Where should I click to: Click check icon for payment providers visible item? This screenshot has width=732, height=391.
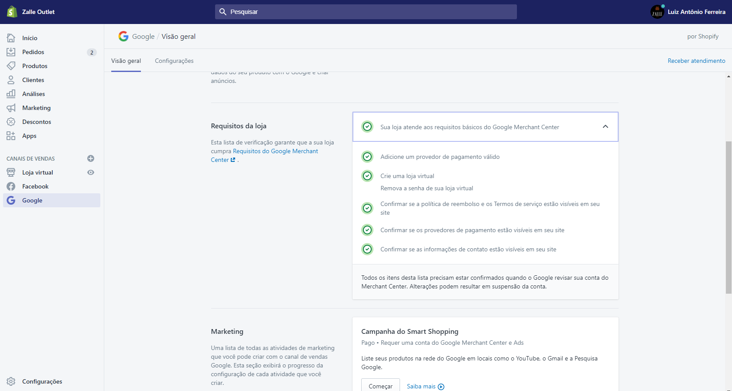click(x=368, y=230)
